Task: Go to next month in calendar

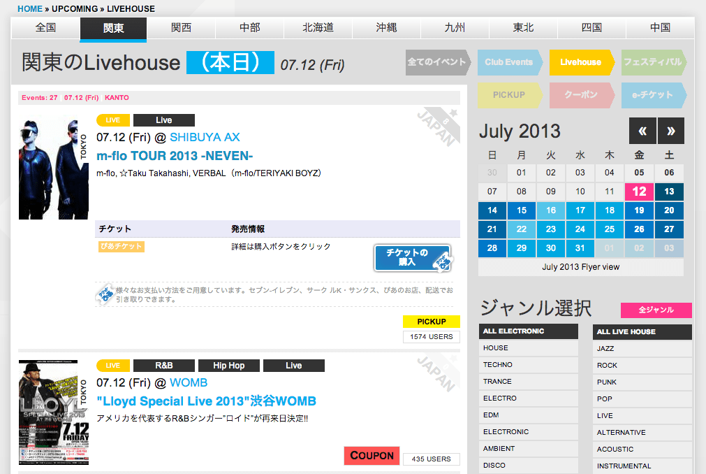Action: click(671, 131)
